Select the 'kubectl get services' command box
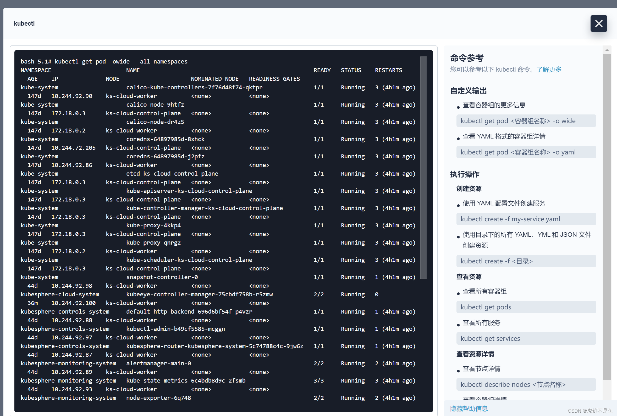Screen dimensions: 617x416 (526, 338)
